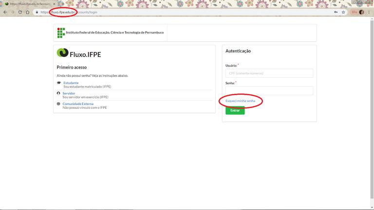Click the globe icon beside Comunidade Externa
The width and height of the screenshot is (374, 210).
point(58,104)
